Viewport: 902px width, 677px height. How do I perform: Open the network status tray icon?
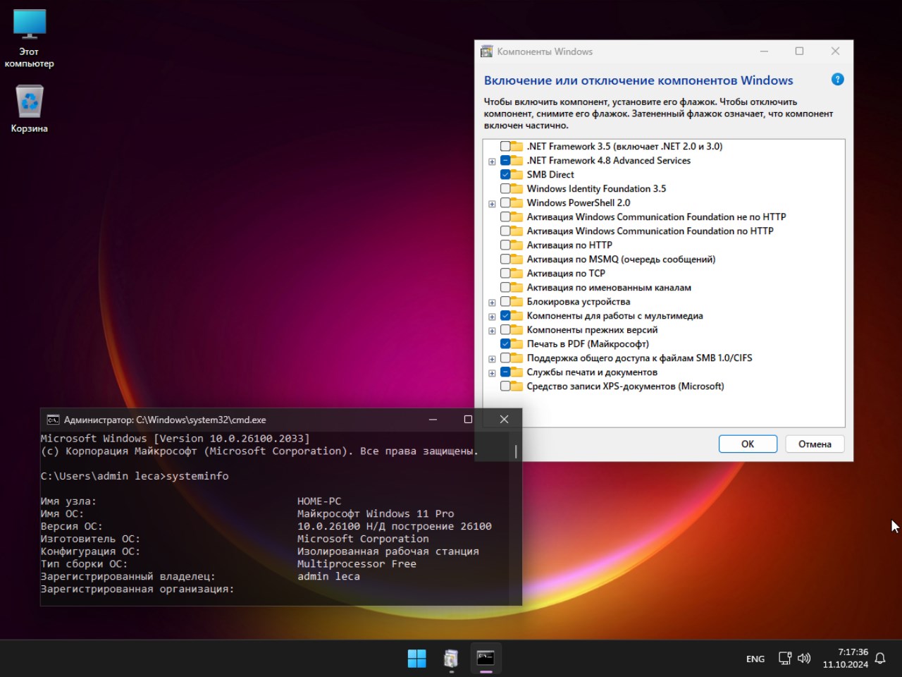point(784,658)
